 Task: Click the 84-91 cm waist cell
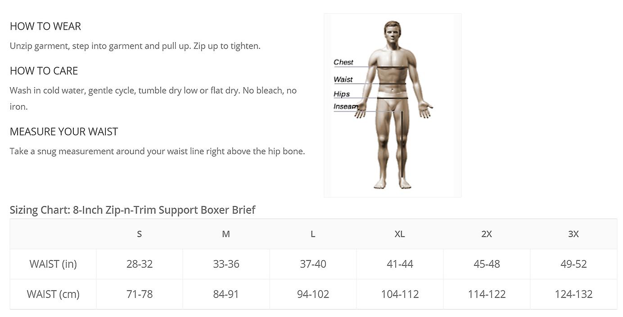coord(226,294)
